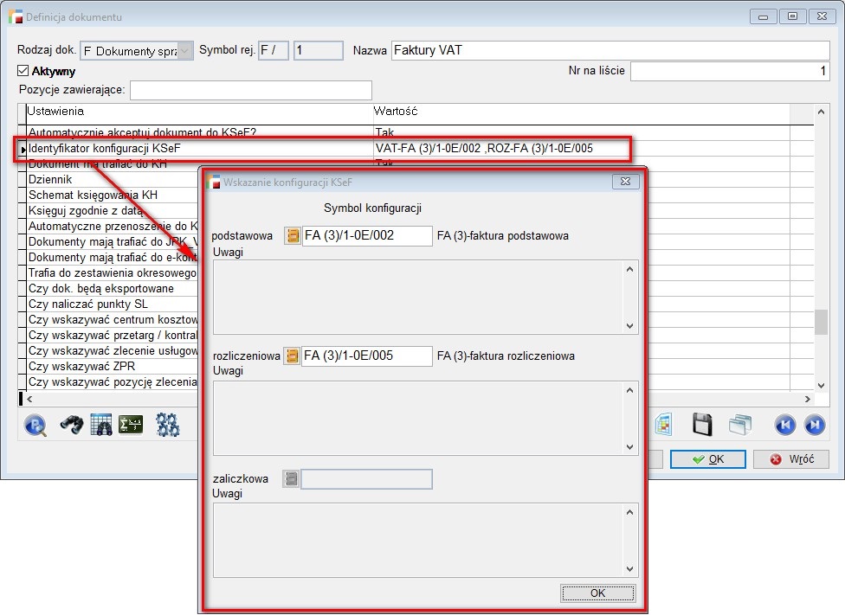Screen dimensions: 845x615
Task: Click OK button in Definicja dokumentu window
Action: (707, 459)
